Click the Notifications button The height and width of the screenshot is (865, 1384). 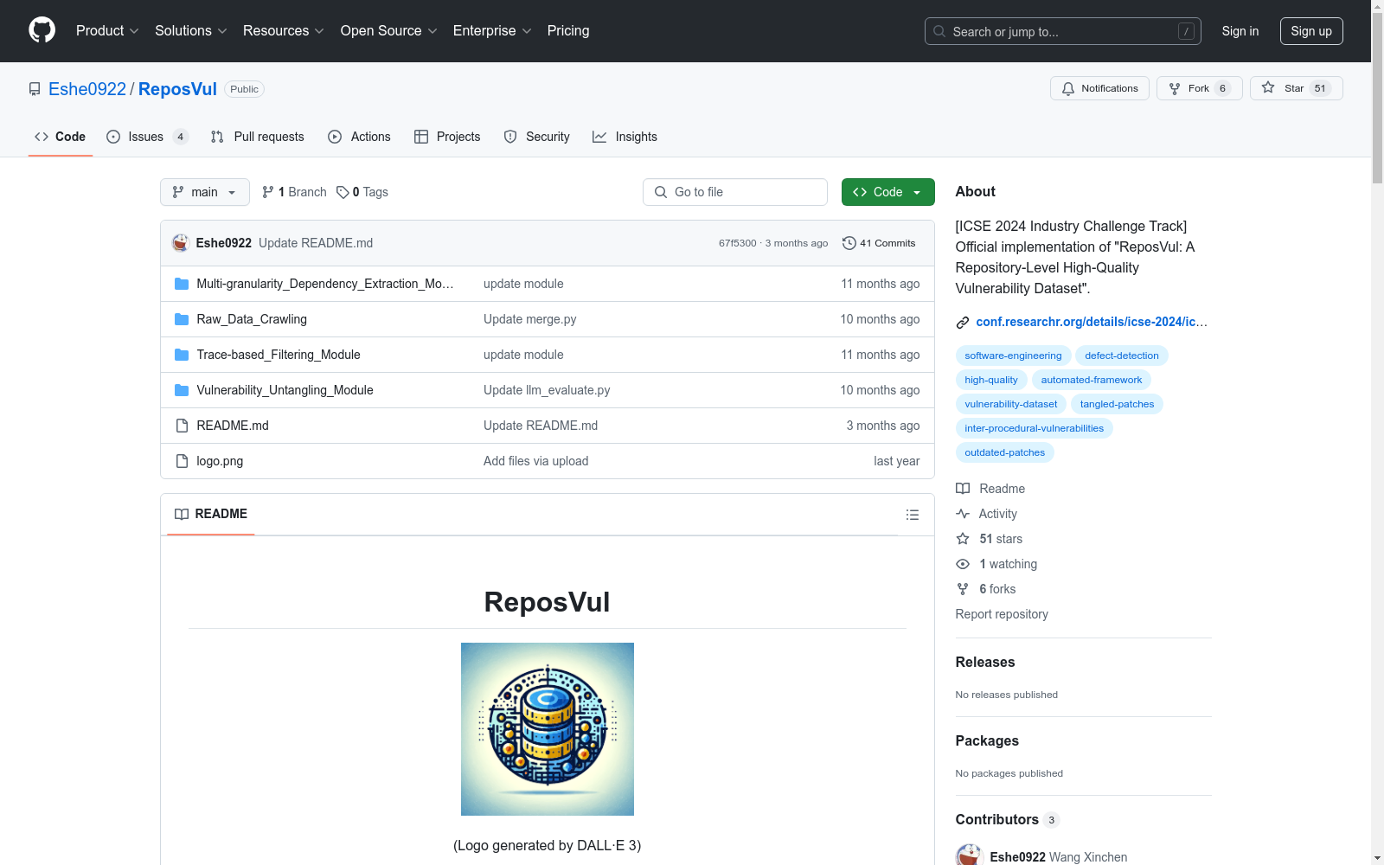coord(1099,88)
